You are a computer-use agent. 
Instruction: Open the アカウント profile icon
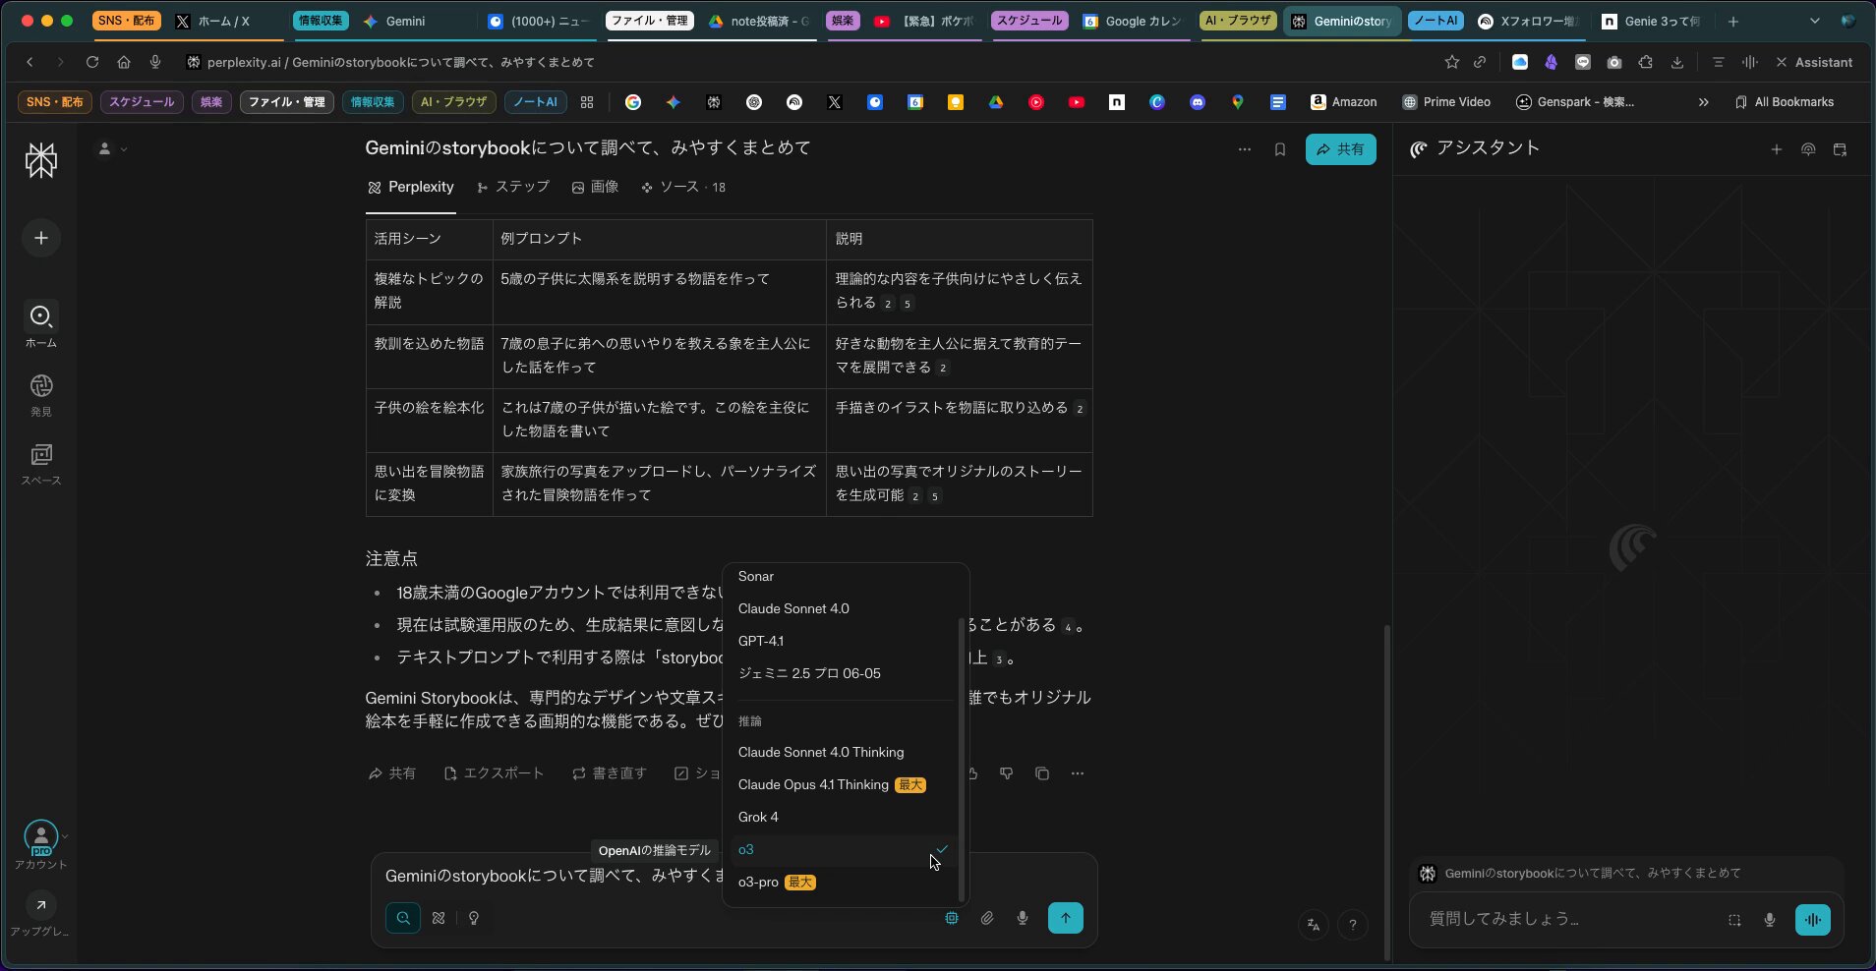tap(41, 838)
